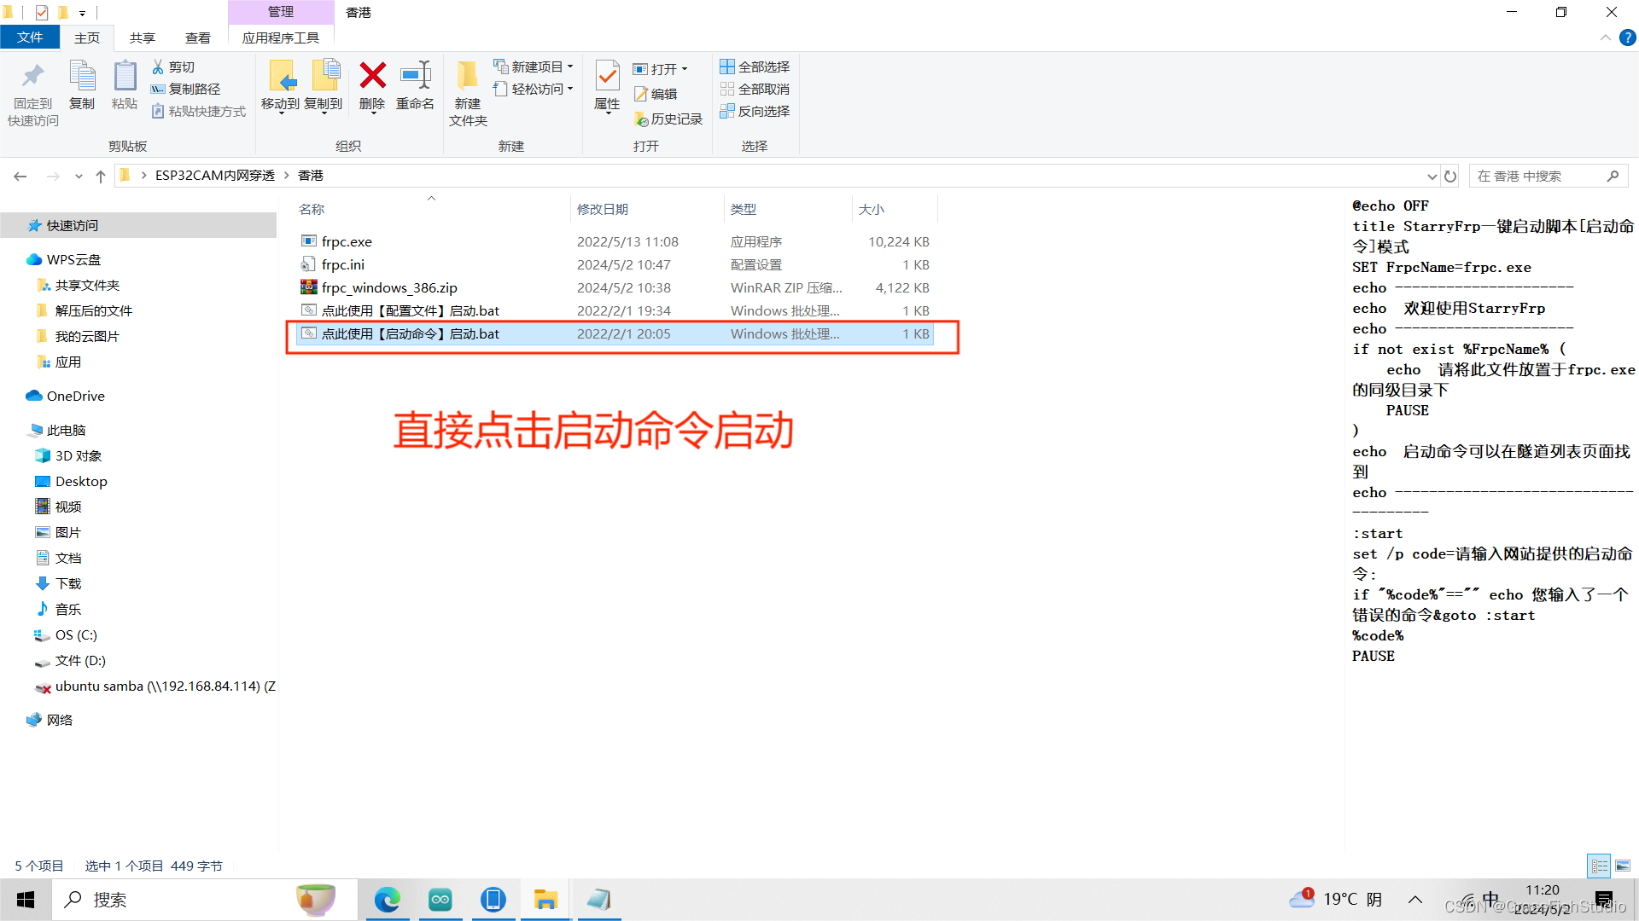Click the 剪切 (Cut) scissors icon

[158, 67]
